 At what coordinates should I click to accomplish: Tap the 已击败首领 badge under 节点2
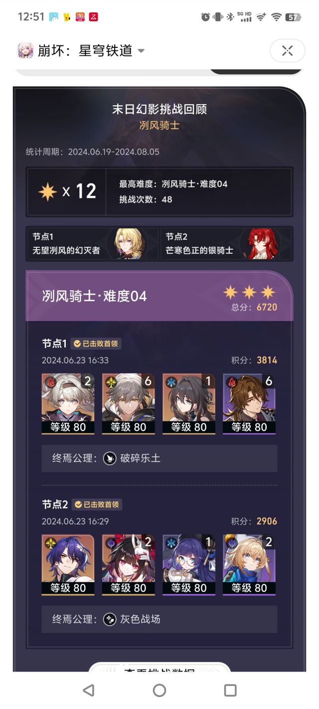pyautogui.click(x=97, y=505)
